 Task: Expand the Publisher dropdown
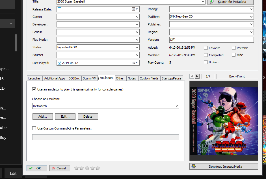point(251,24)
